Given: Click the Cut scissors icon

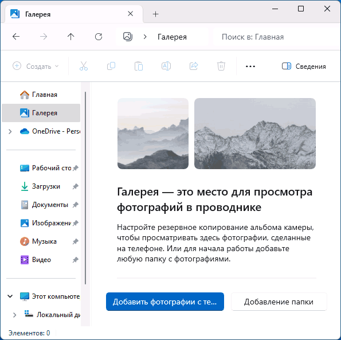Looking at the screenshot, I should point(84,66).
